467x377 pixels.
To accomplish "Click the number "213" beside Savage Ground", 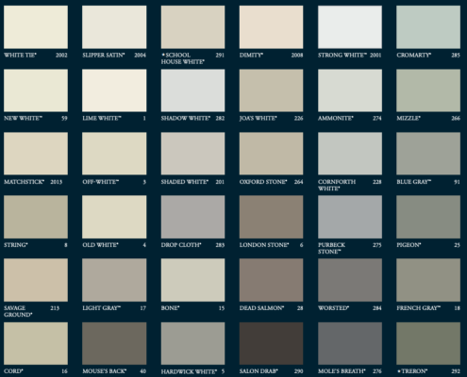I will click(55, 308).
